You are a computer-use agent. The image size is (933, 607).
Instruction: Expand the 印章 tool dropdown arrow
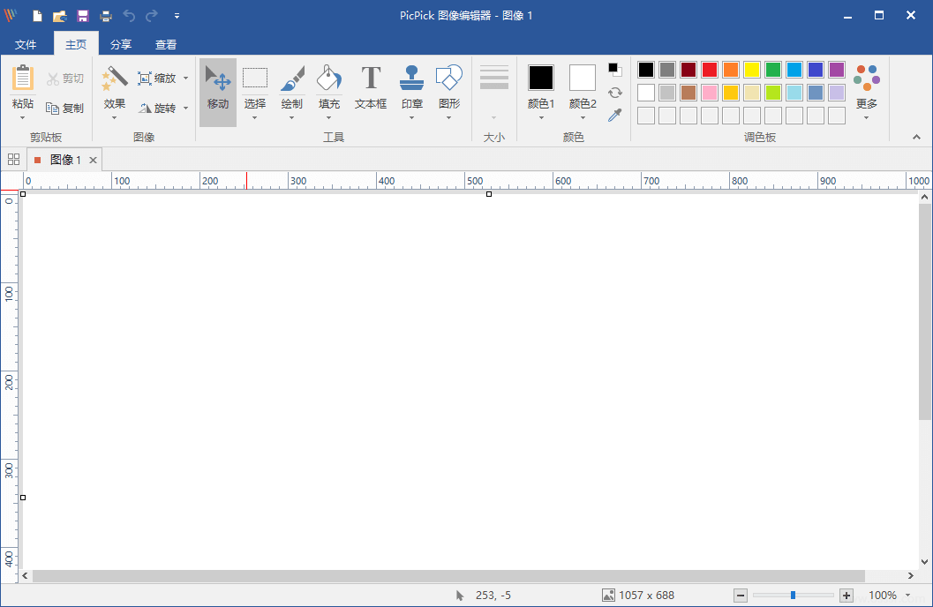coord(411,117)
